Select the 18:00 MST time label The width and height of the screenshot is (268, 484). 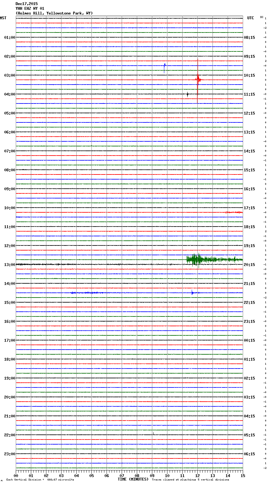[x=10, y=359]
